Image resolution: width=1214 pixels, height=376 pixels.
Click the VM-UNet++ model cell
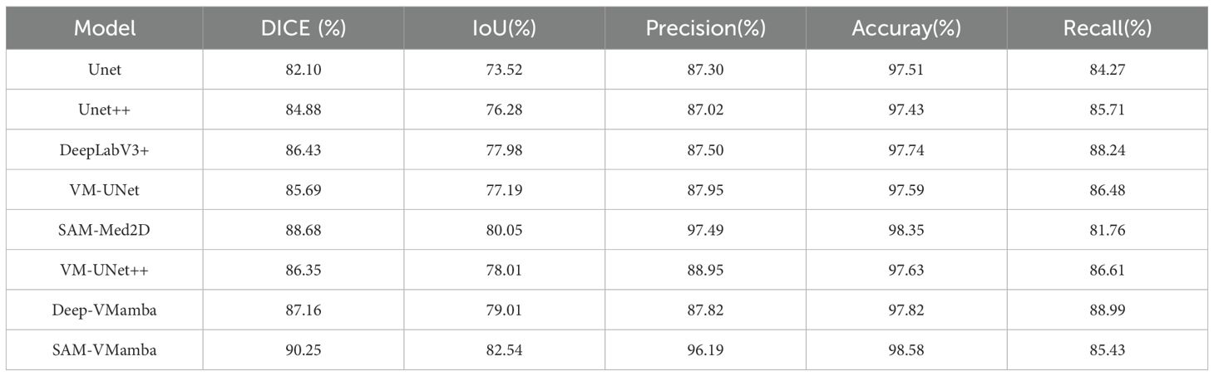pyautogui.click(x=105, y=270)
